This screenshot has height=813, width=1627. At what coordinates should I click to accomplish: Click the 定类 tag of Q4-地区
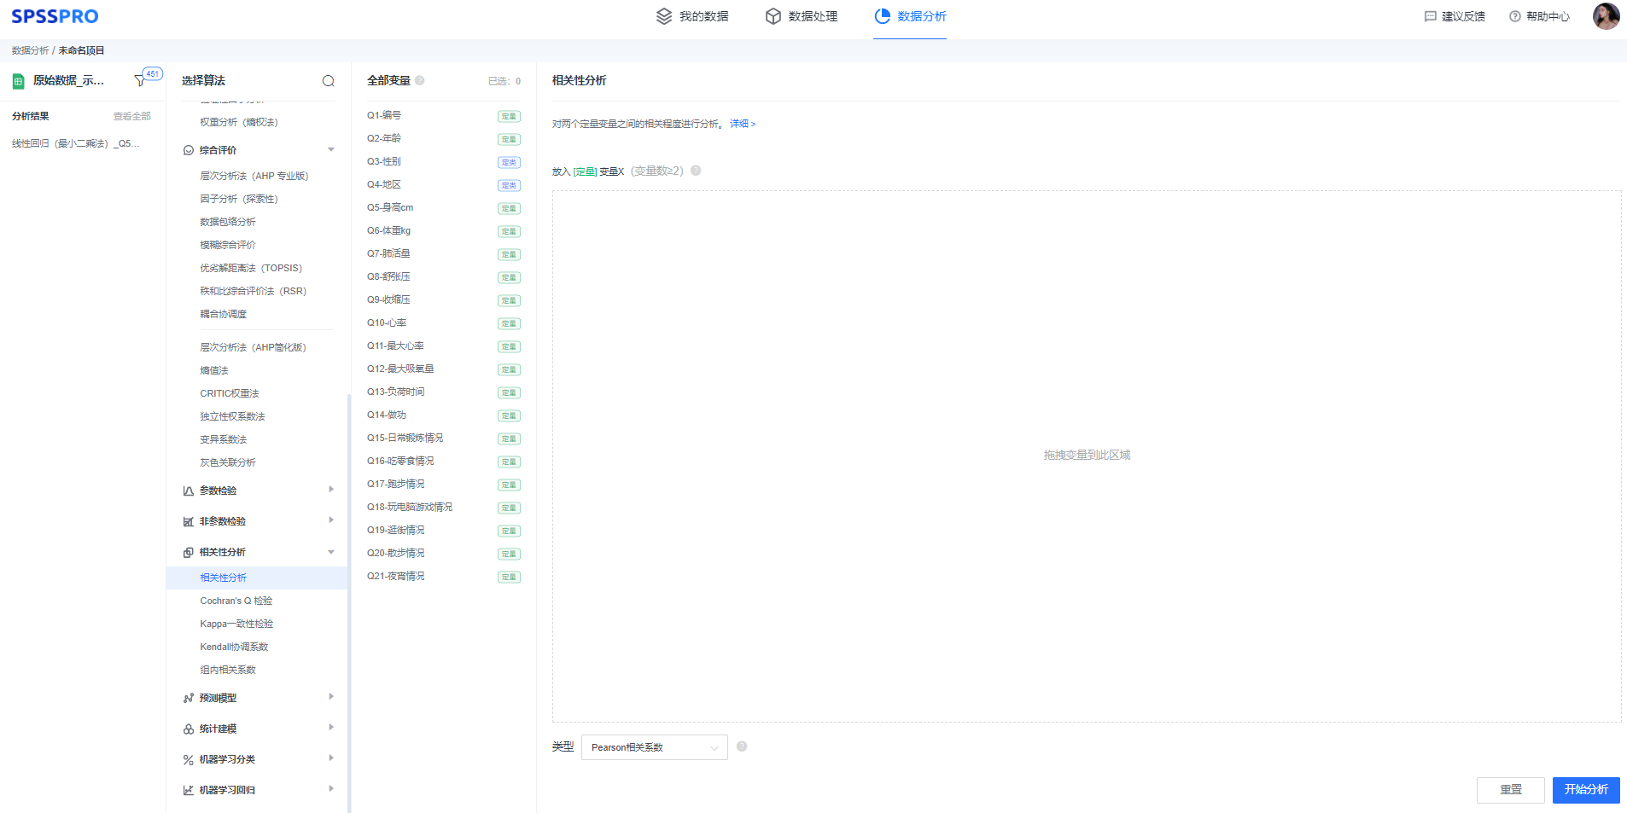click(509, 185)
